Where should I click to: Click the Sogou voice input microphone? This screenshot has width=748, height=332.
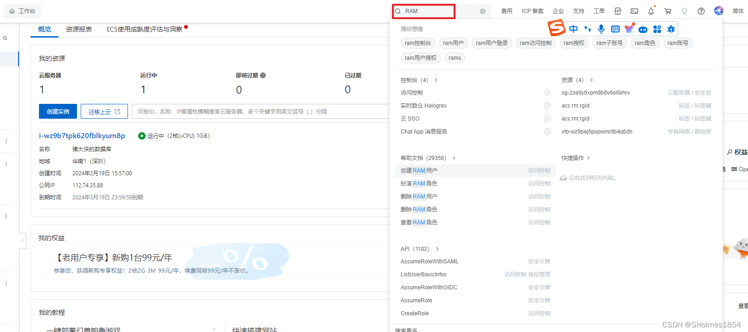coord(601,29)
